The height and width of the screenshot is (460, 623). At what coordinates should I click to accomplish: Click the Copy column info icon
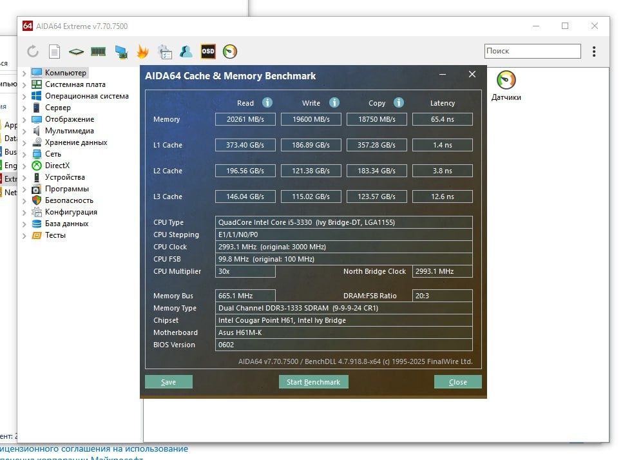point(399,102)
